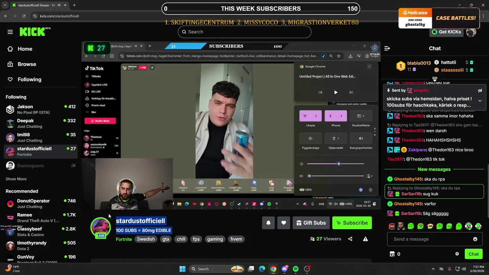Jump to New messages in chat
This screenshot has height=275, width=489.
pyautogui.click(x=434, y=169)
